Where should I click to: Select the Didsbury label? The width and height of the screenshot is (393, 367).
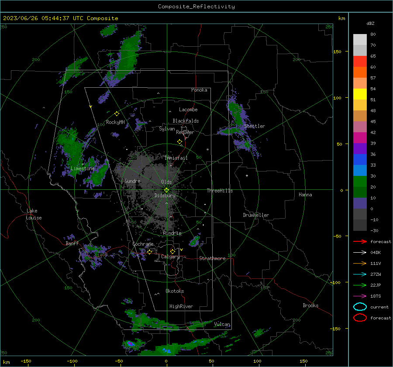click(165, 196)
